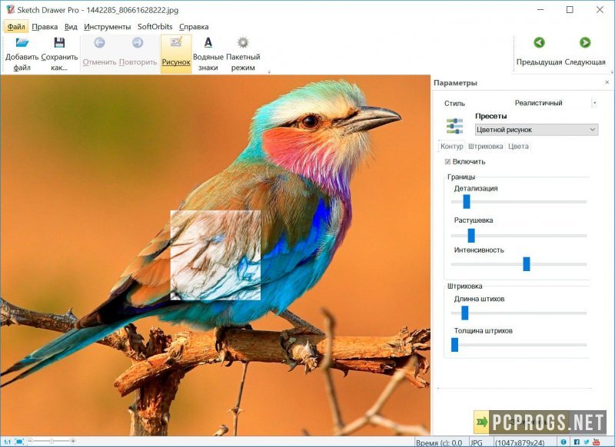Click the info icon in status bar
The width and height of the screenshot is (615, 447).
click(x=563, y=442)
